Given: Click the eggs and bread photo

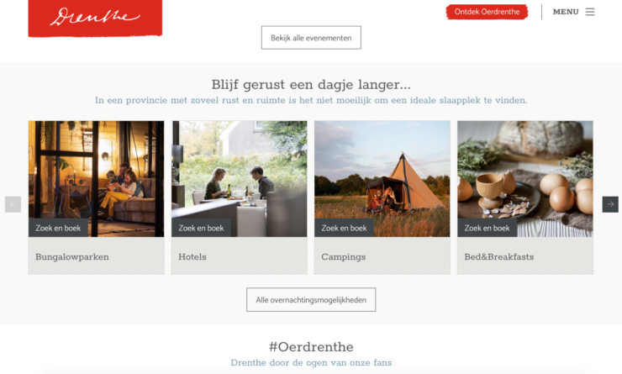Looking at the screenshot, I should click(x=525, y=171).
